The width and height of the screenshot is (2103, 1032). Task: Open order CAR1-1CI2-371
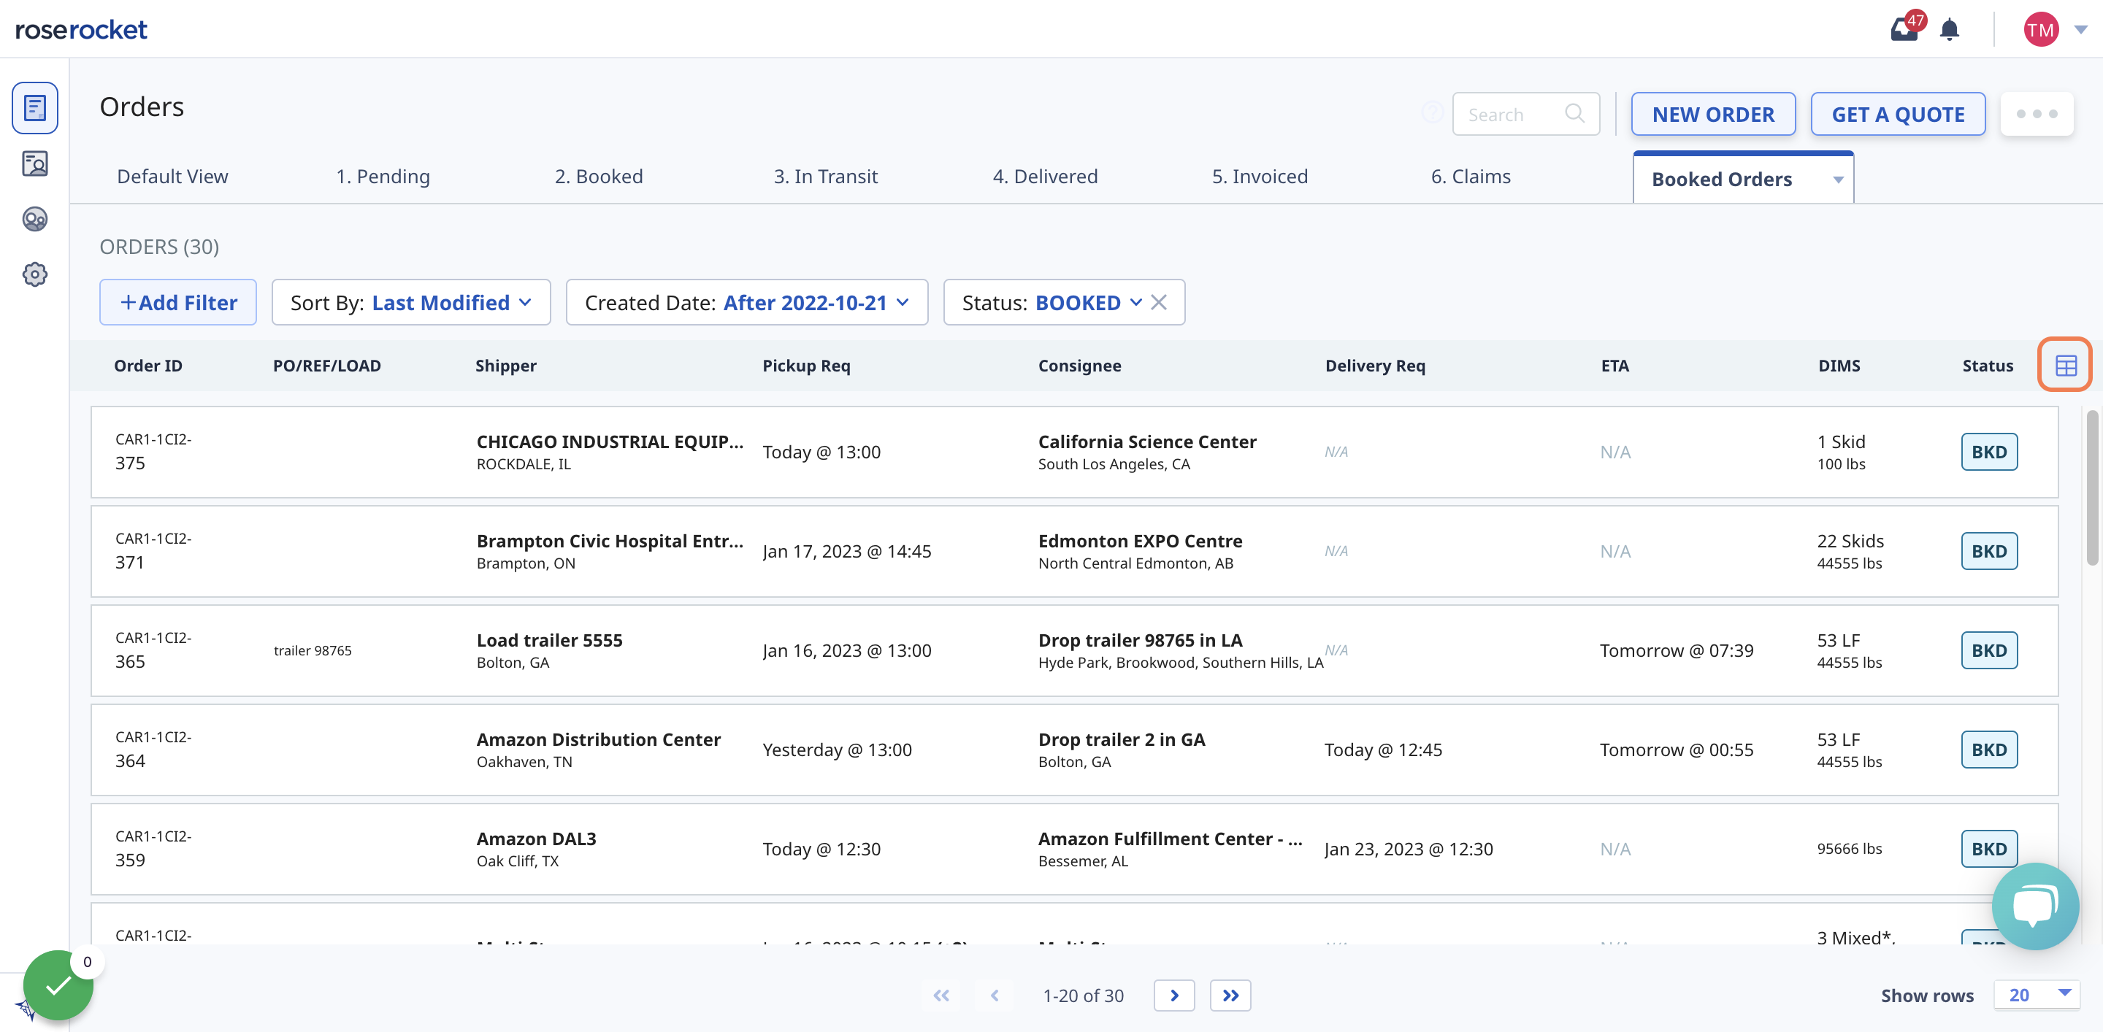coord(1074,552)
